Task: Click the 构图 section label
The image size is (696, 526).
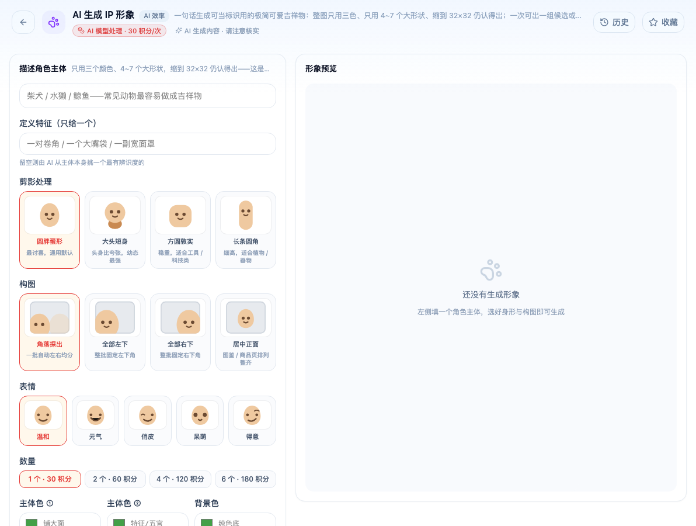Action: tap(27, 284)
